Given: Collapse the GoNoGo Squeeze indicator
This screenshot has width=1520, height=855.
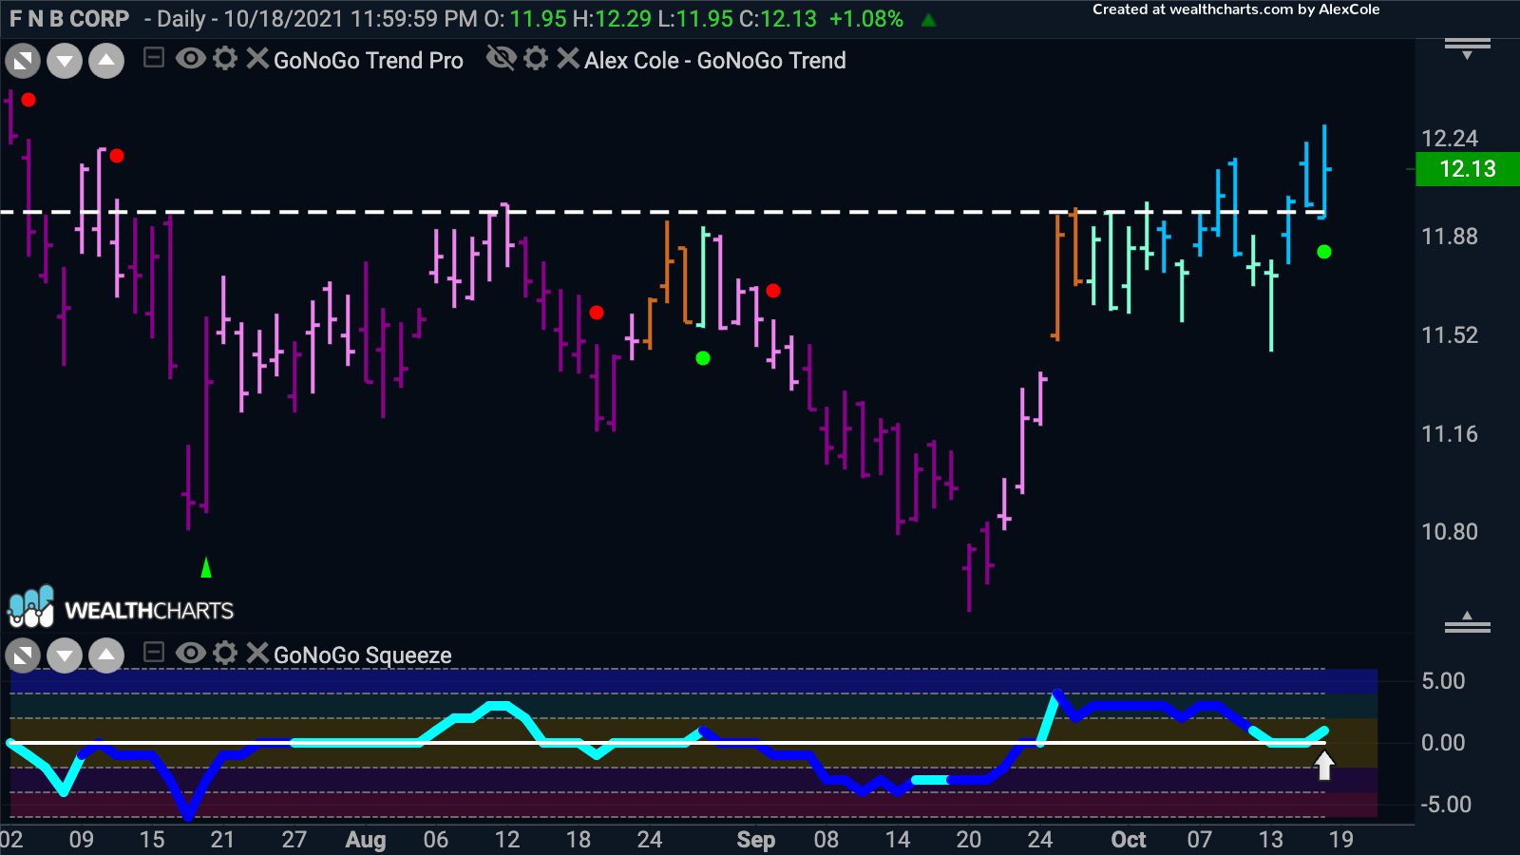Looking at the screenshot, I should (x=154, y=653).
